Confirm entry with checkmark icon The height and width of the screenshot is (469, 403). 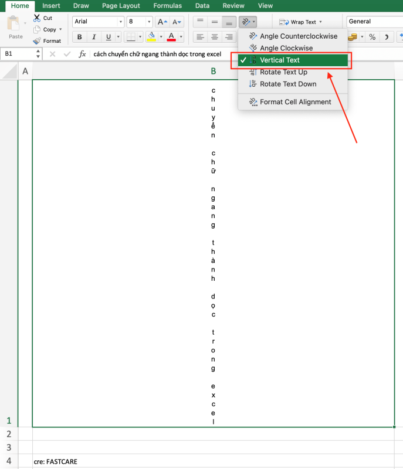click(67, 54)
